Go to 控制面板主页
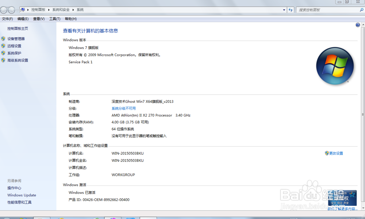Image resolution: width=365 pixels, height=219 pixels. (18, 28)
